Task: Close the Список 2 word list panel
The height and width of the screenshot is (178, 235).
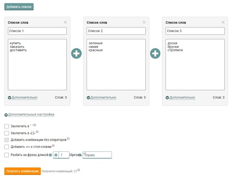Action: click(x=144, y=22)
